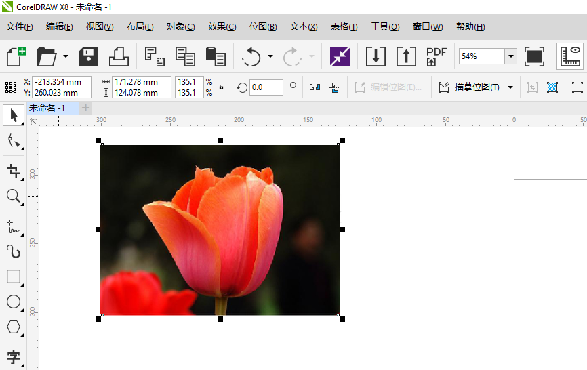
Task: Toggle full-screen preview button
Action: [x=534, y=56]
